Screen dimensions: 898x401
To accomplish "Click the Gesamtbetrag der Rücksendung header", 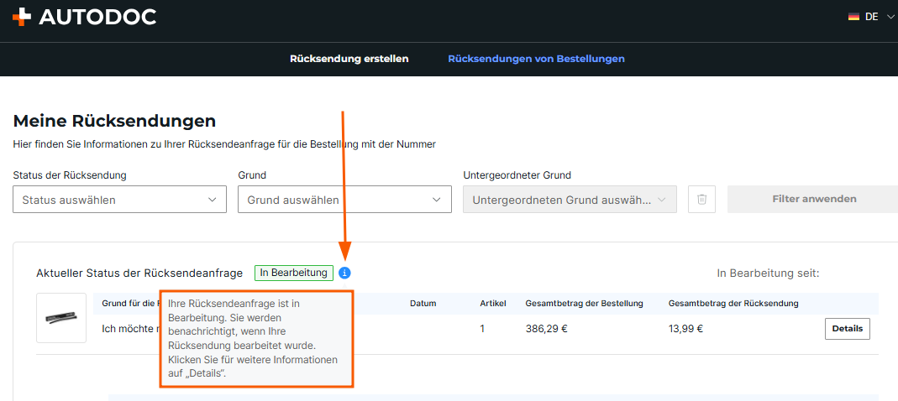I will click(x=733, y=303).
